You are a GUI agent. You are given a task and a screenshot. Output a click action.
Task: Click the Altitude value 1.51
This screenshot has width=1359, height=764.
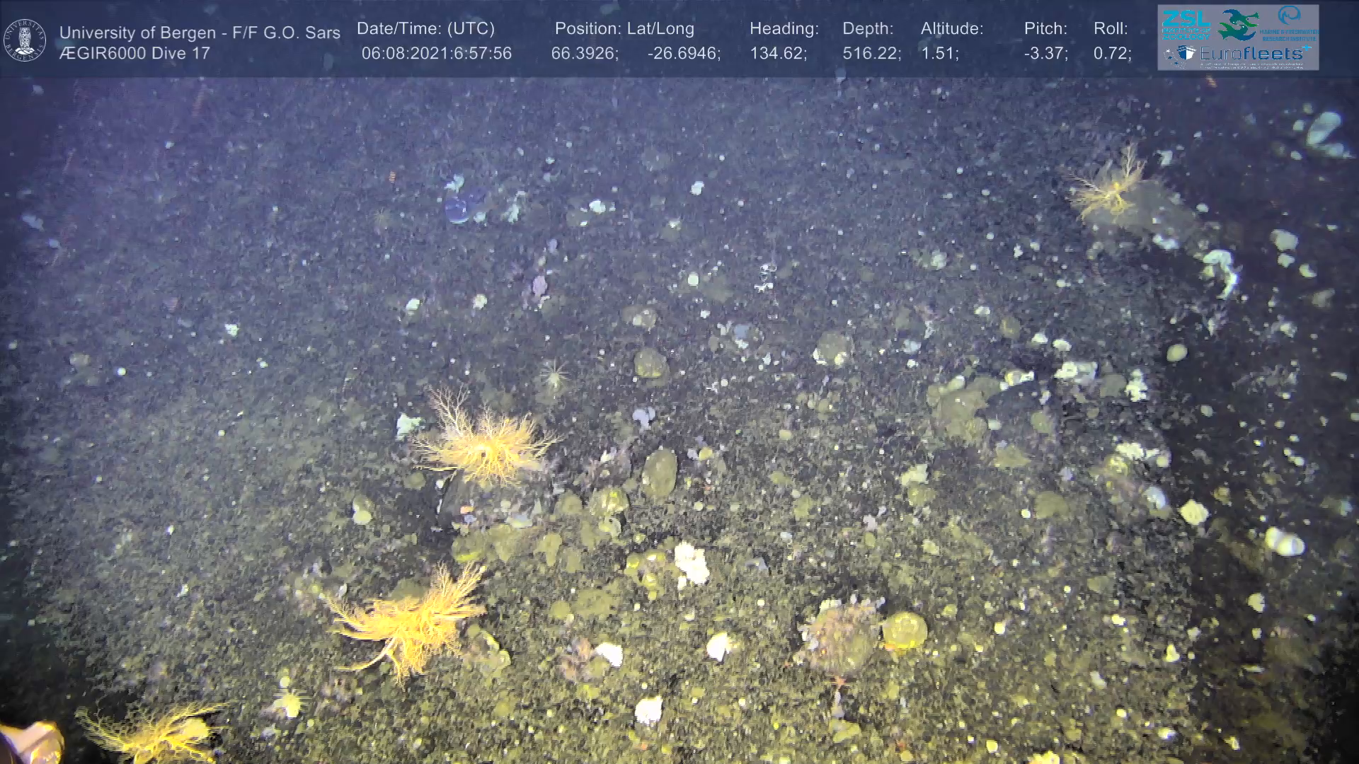[x=939, y=54]
